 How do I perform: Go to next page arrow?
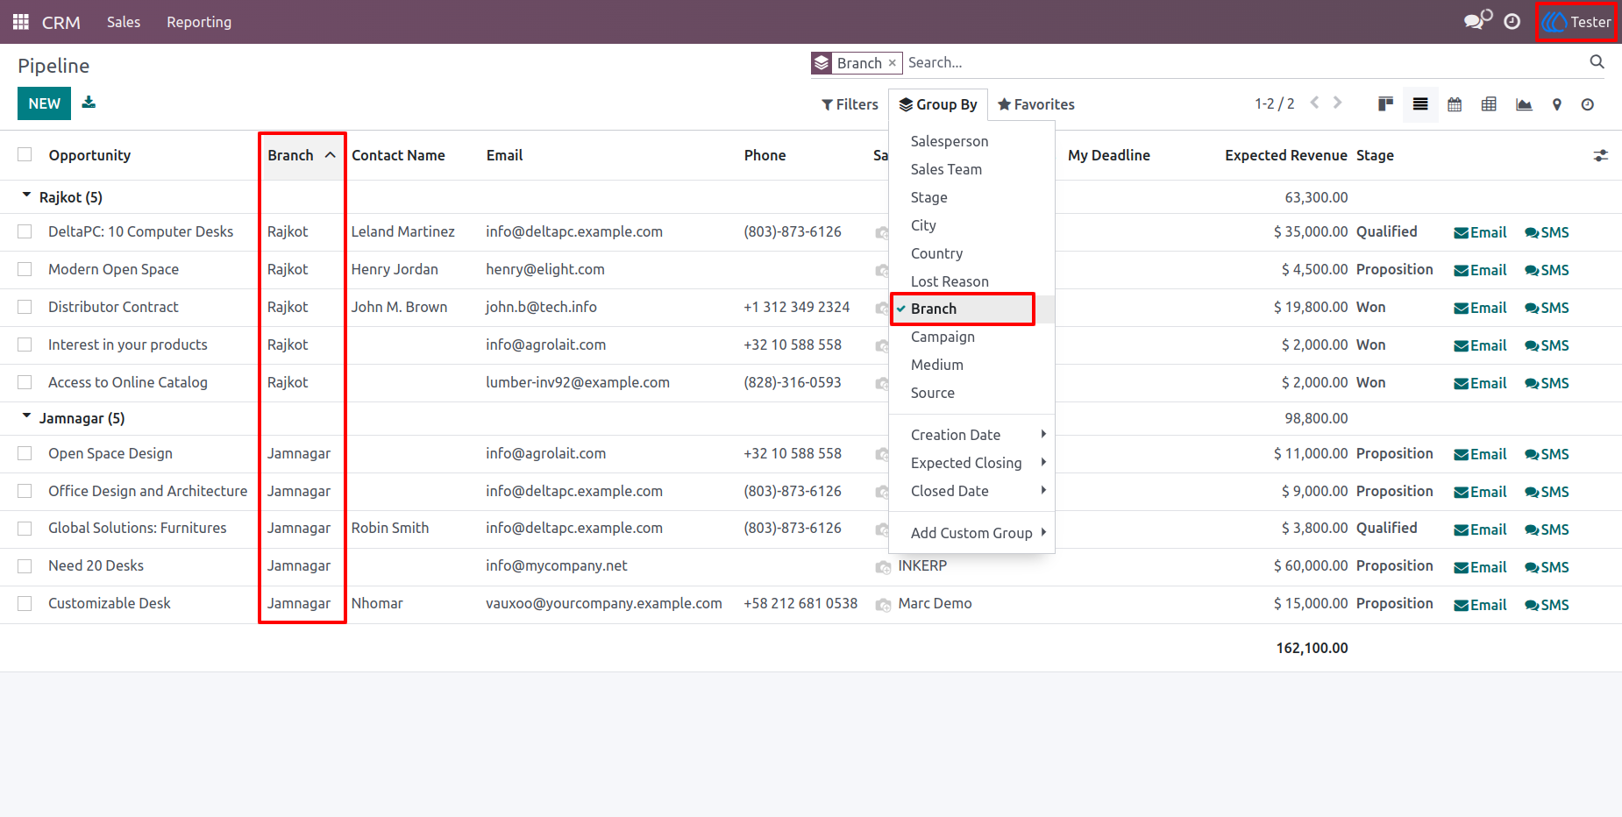pos(1338,103)
